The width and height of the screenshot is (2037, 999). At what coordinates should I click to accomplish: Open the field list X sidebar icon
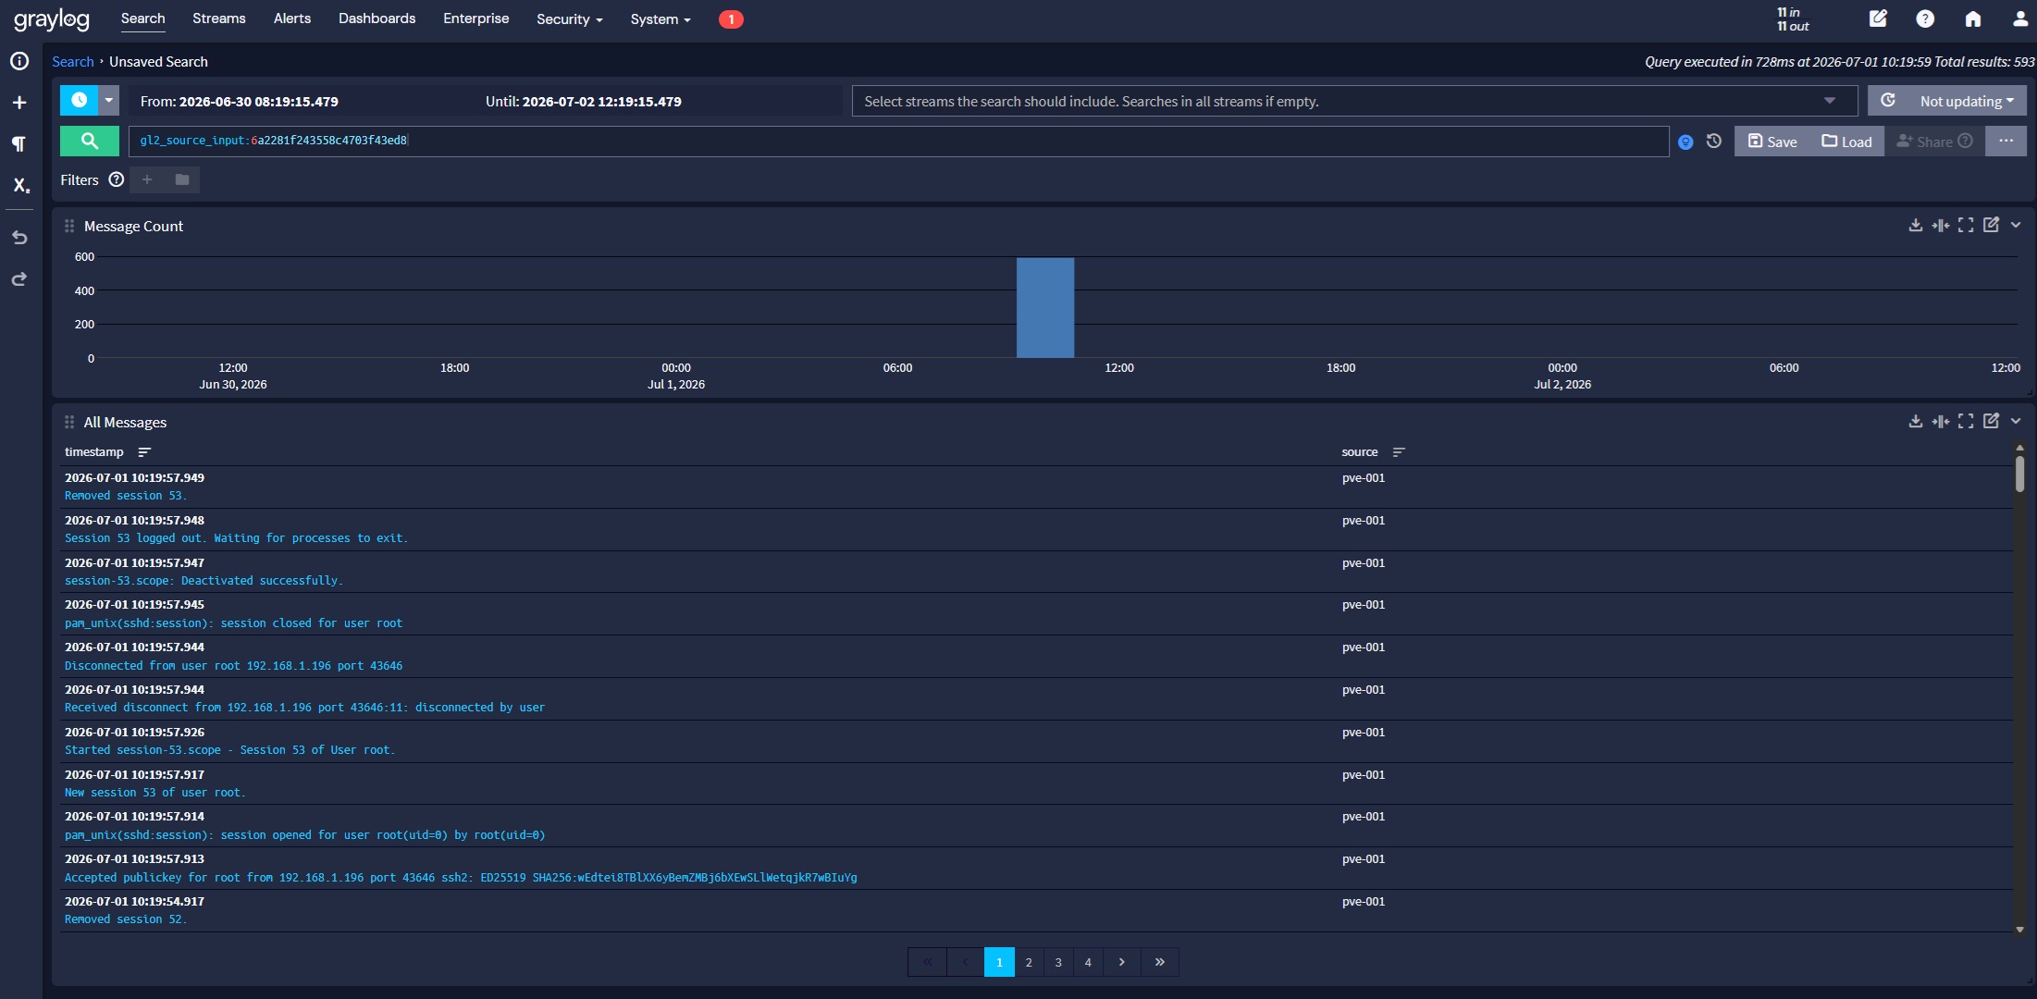coord(20,185)
